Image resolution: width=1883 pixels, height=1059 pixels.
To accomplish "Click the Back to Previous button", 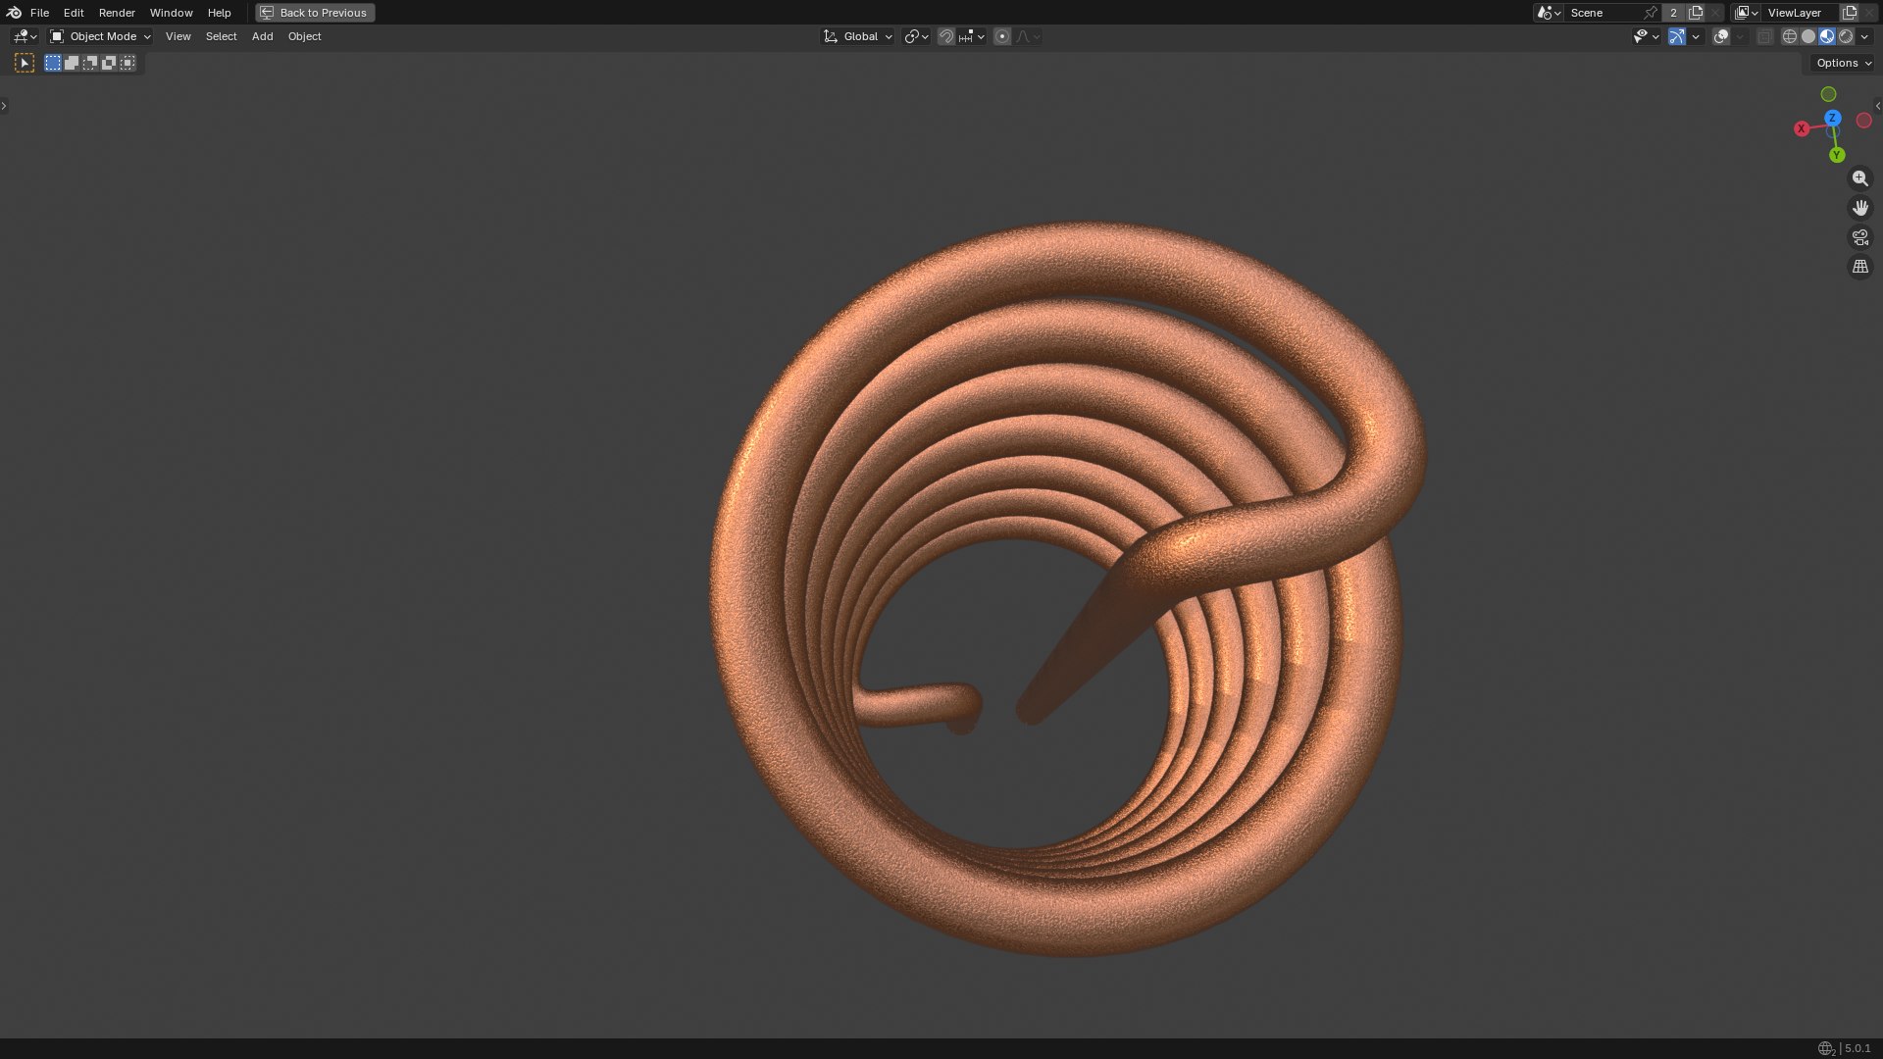I will 315,13.
